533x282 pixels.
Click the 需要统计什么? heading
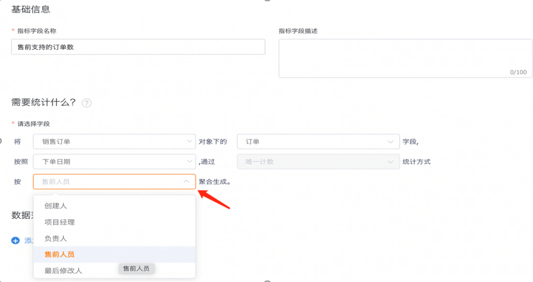(x=43, y=102)
